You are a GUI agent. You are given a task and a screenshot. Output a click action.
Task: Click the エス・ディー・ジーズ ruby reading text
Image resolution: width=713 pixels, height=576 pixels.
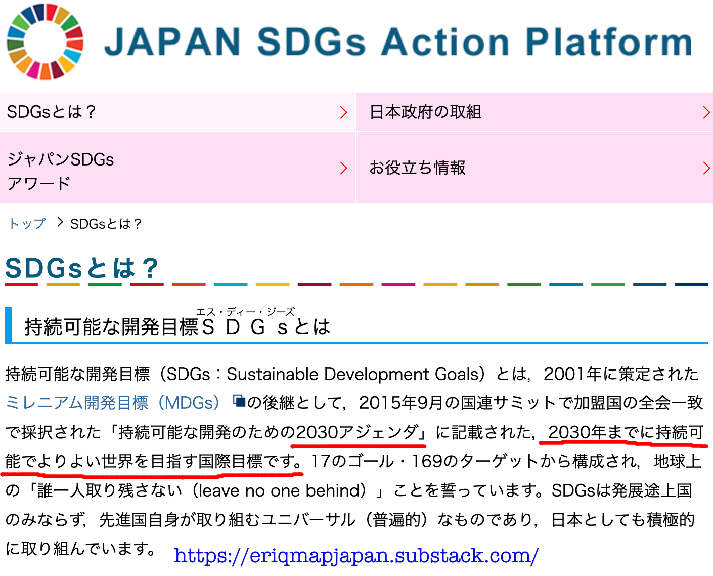pyautogui.click(x=246, y=312)
